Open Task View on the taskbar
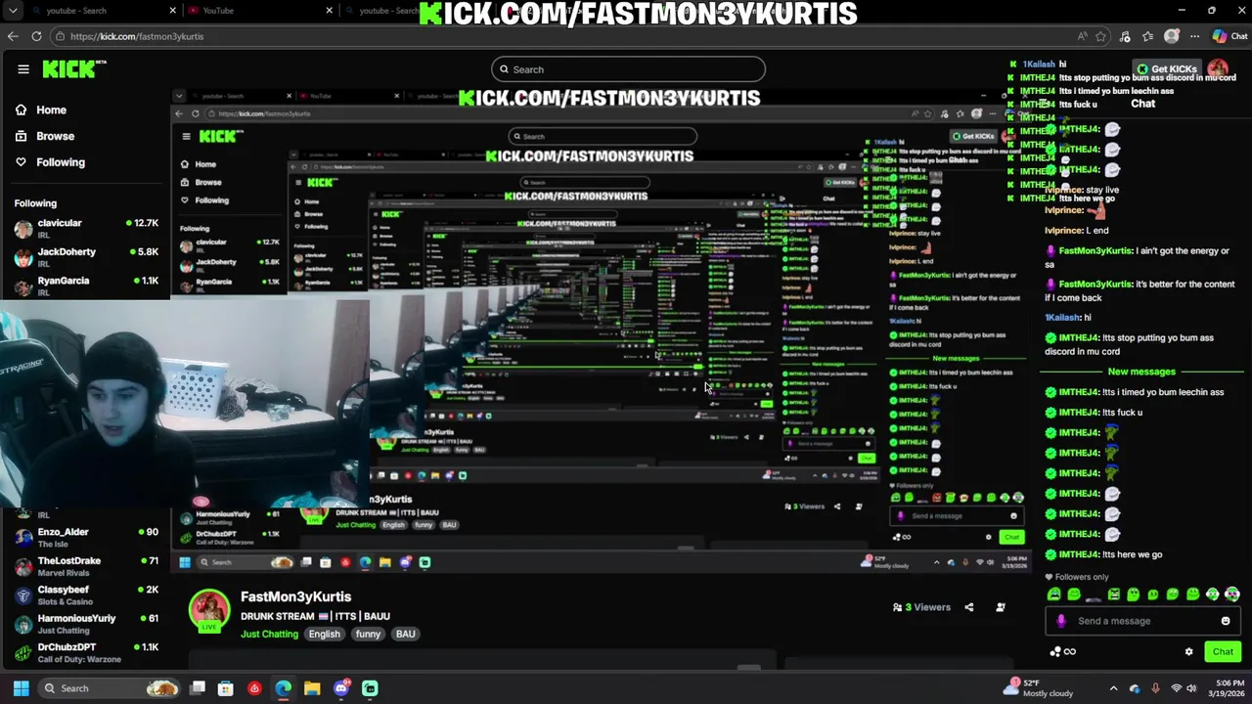This screenshot has height=704, width=1252. [x=198, y=688]
